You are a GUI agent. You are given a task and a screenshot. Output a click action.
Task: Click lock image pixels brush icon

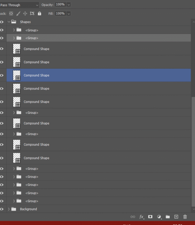pyautogui.click(x=18, y=13)
